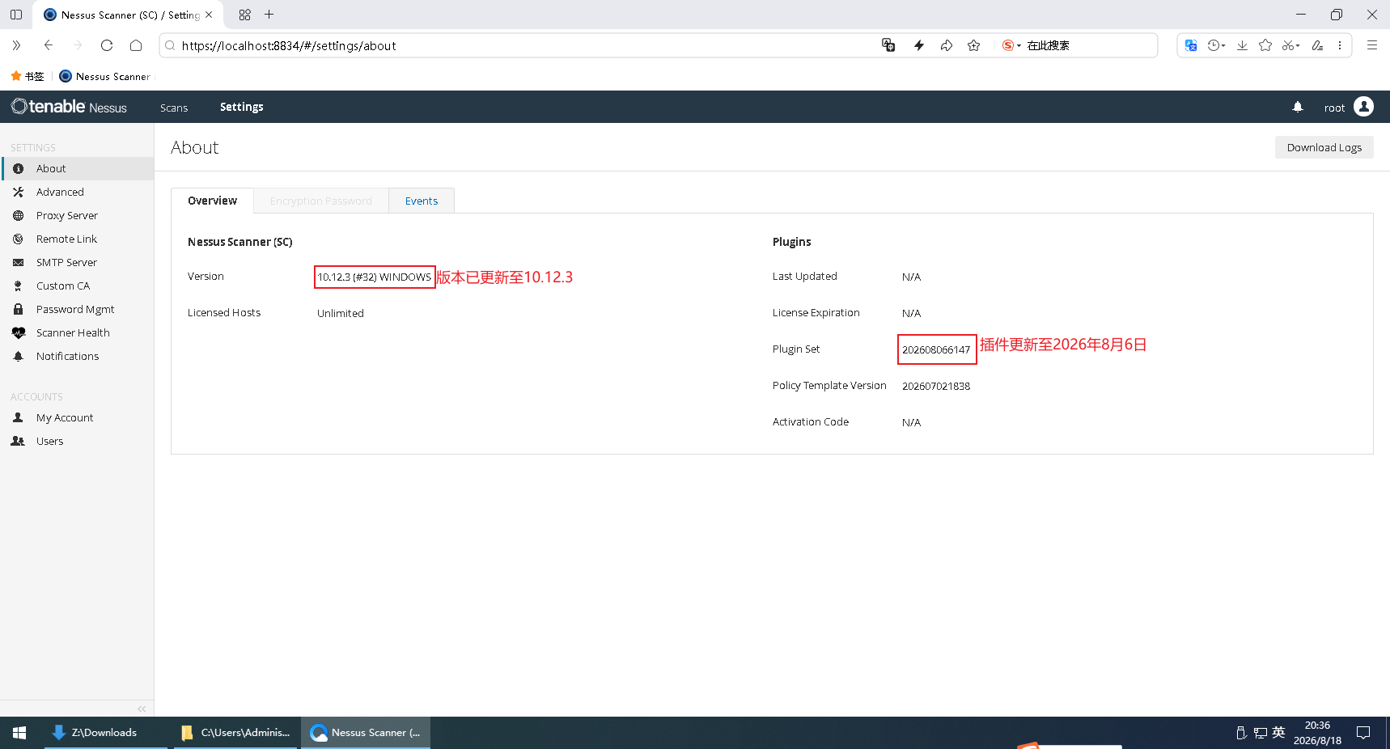Image resolution: width=1390 pixels, height=749 pixels.
Task: Switch to the Scans menu
Action: coord(174,108)
